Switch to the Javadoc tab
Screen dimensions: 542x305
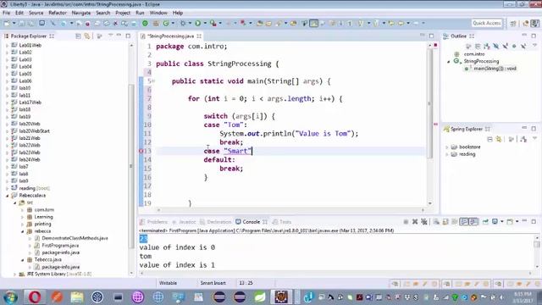[184, 222]
